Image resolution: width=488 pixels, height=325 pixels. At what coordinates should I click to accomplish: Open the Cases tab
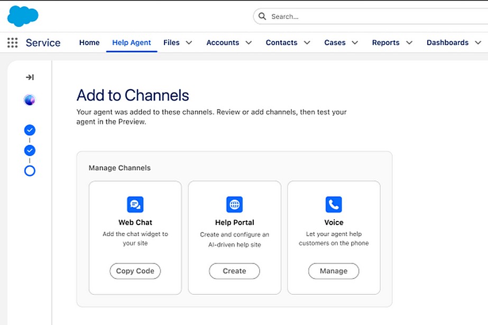pyautogui.click(x=335, y=43)
